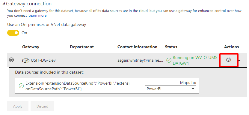Collapse USIT-DG-Dev row details arrow
This screenshot has width=249, height=115.
point(239,60)
